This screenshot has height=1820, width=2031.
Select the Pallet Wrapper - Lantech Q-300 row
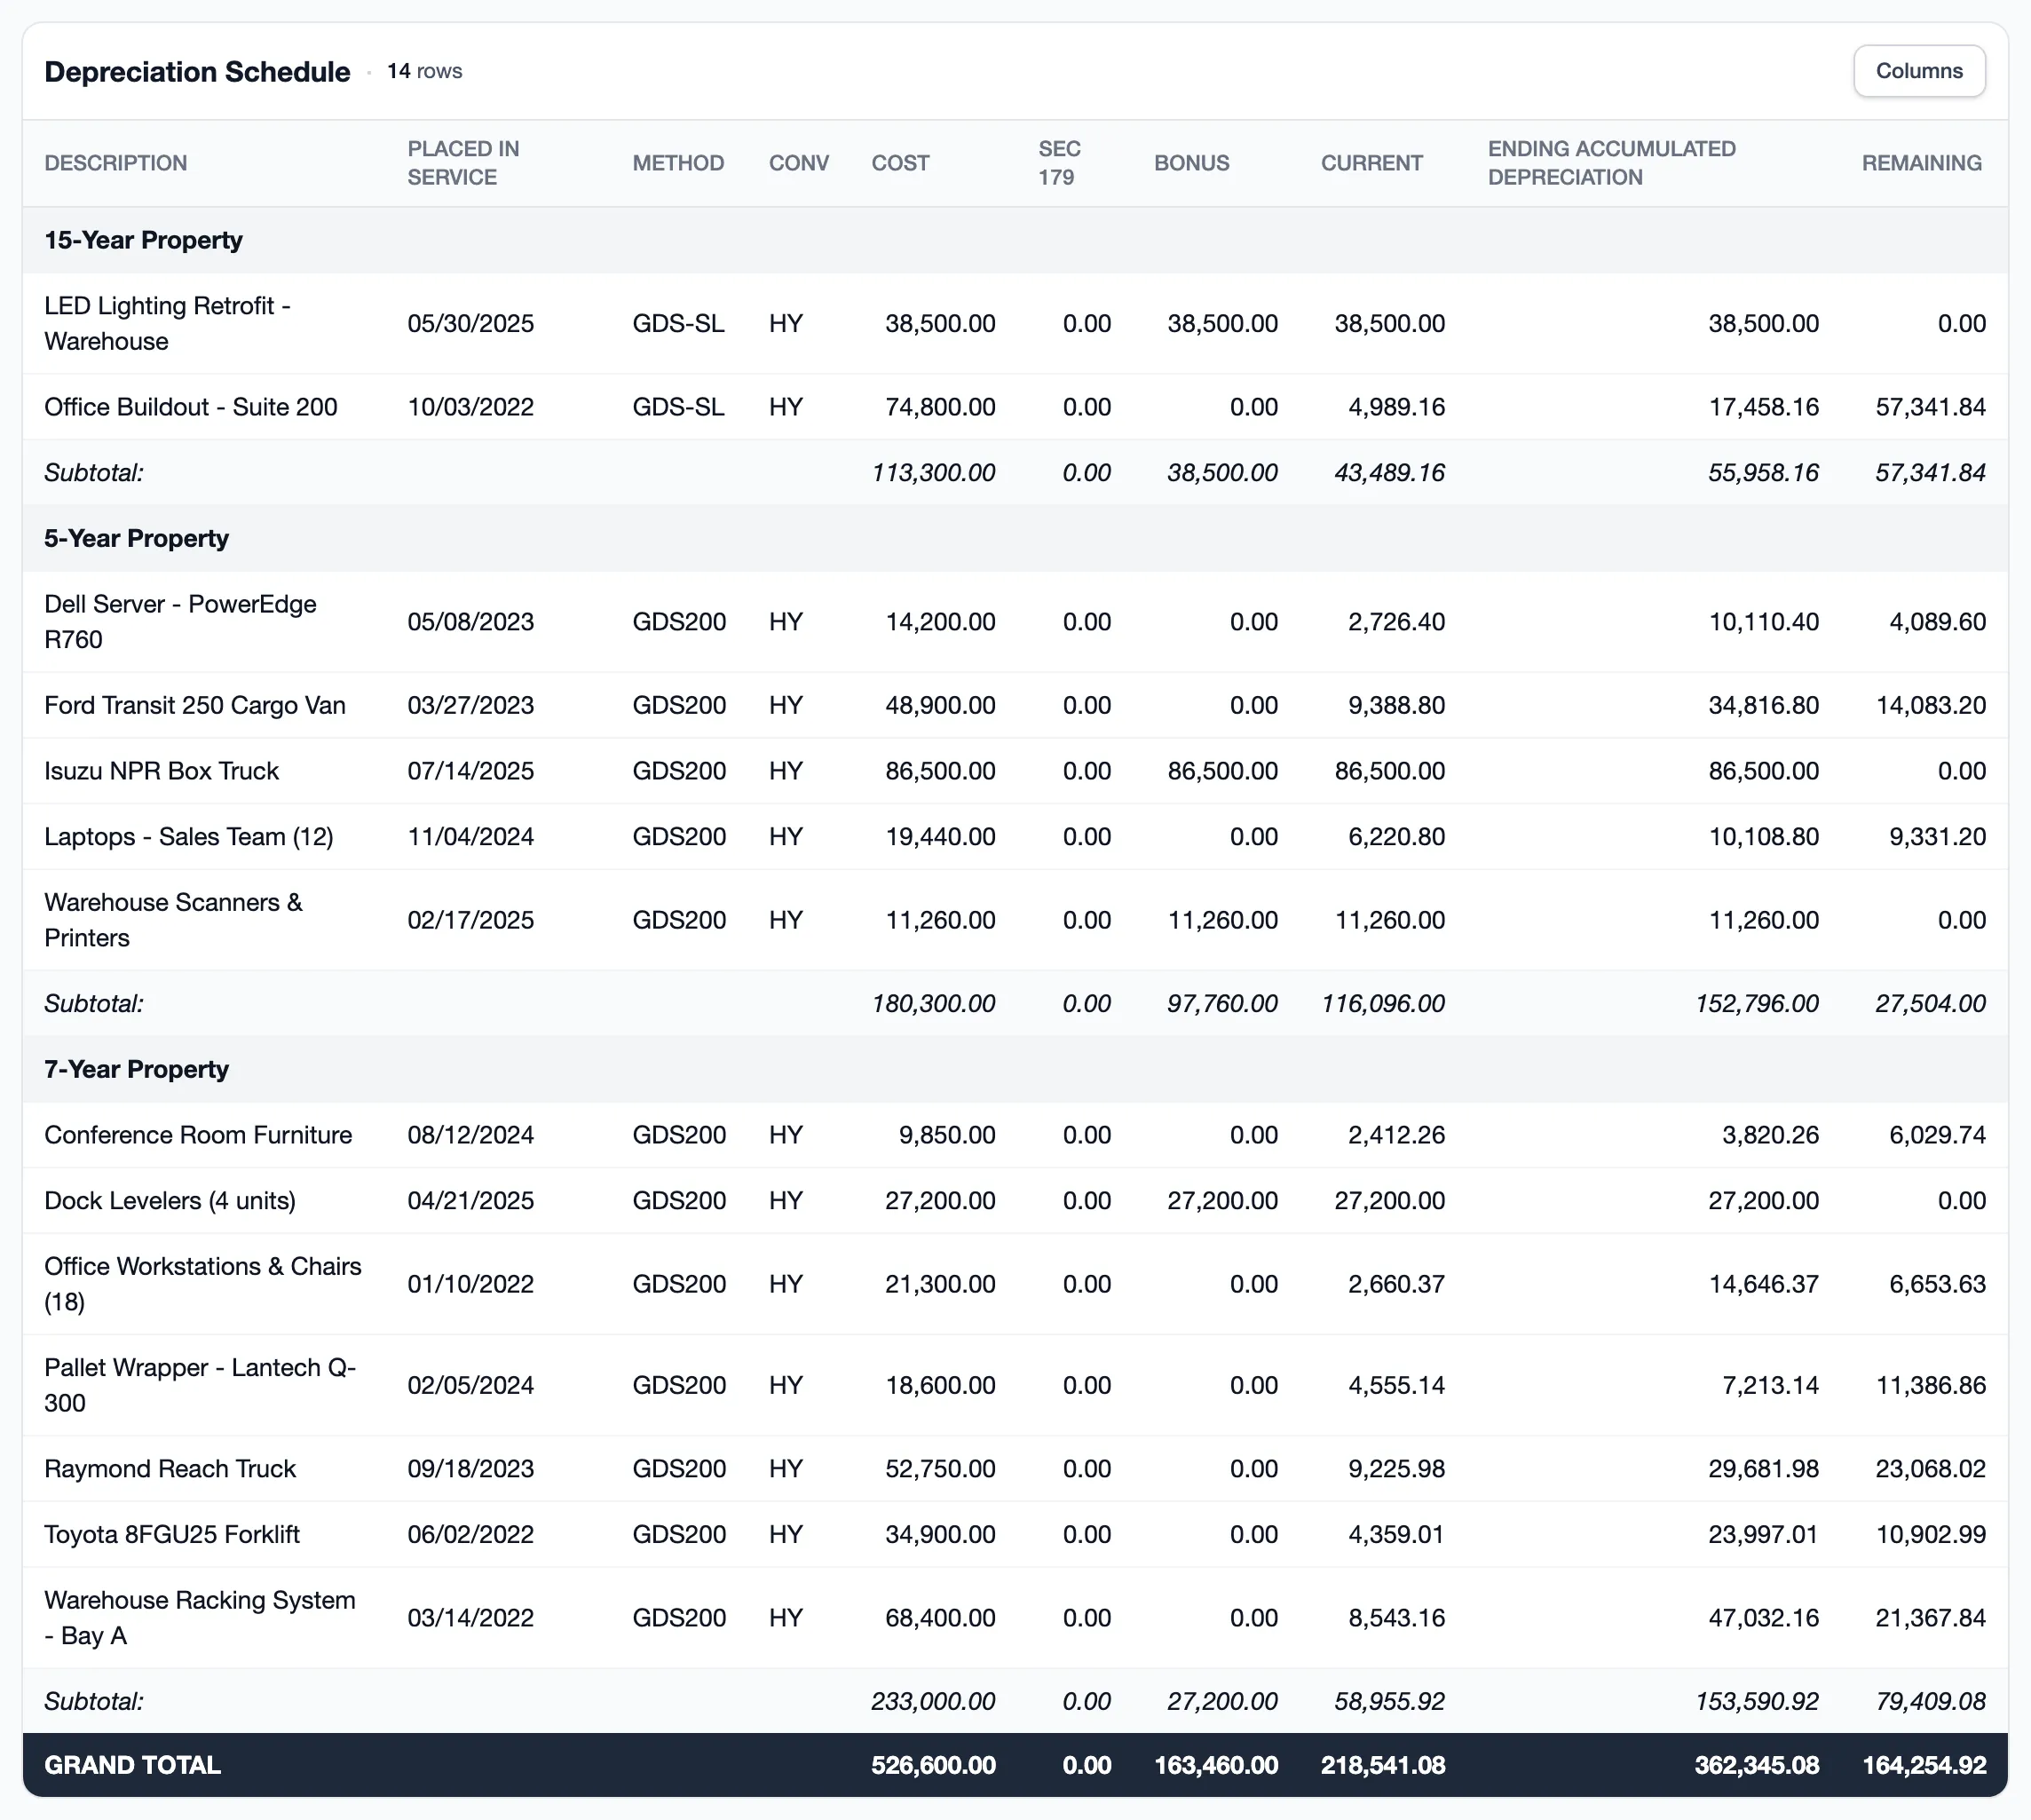[x=1015, y=1385]
